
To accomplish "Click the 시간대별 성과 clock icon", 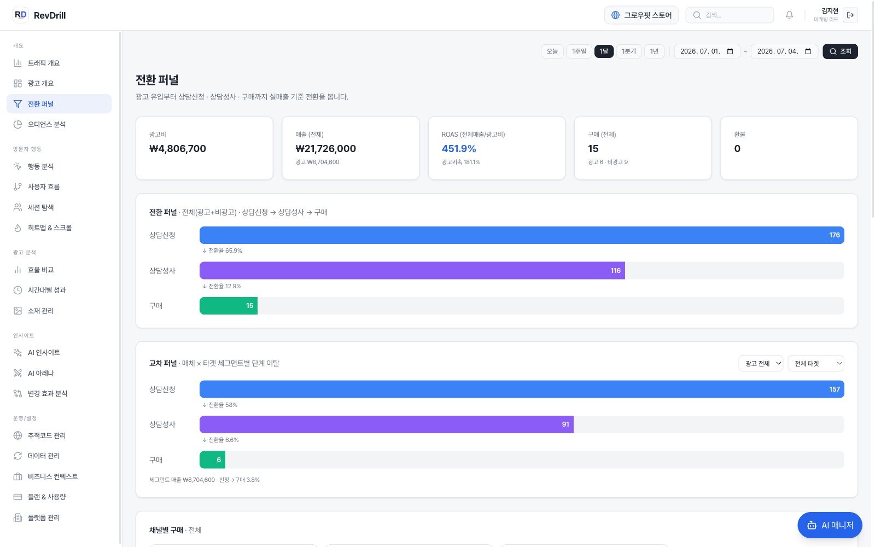I will tap(17, 290).
